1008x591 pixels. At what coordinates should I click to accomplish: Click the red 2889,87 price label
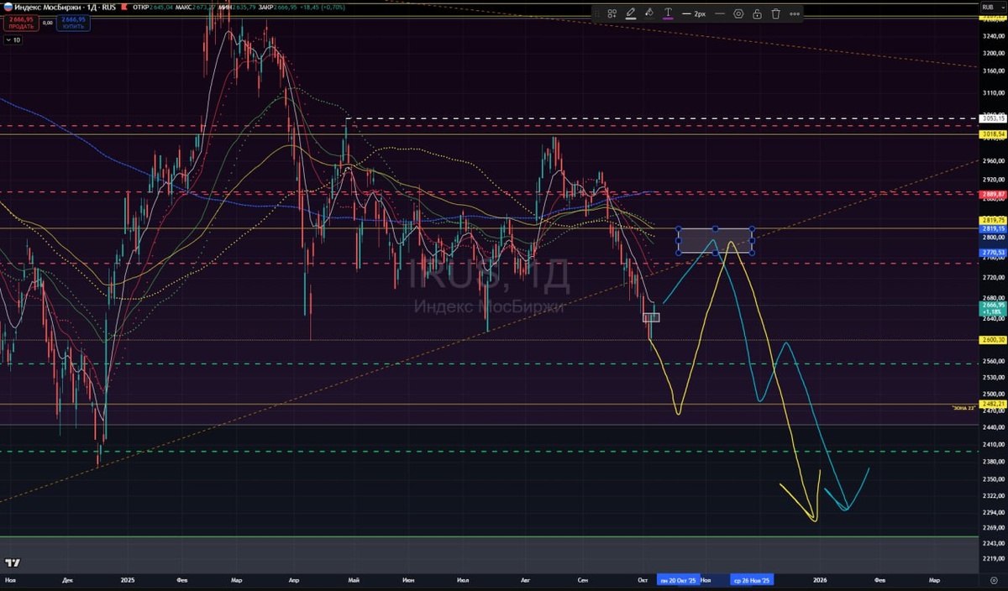pos(993,193)
